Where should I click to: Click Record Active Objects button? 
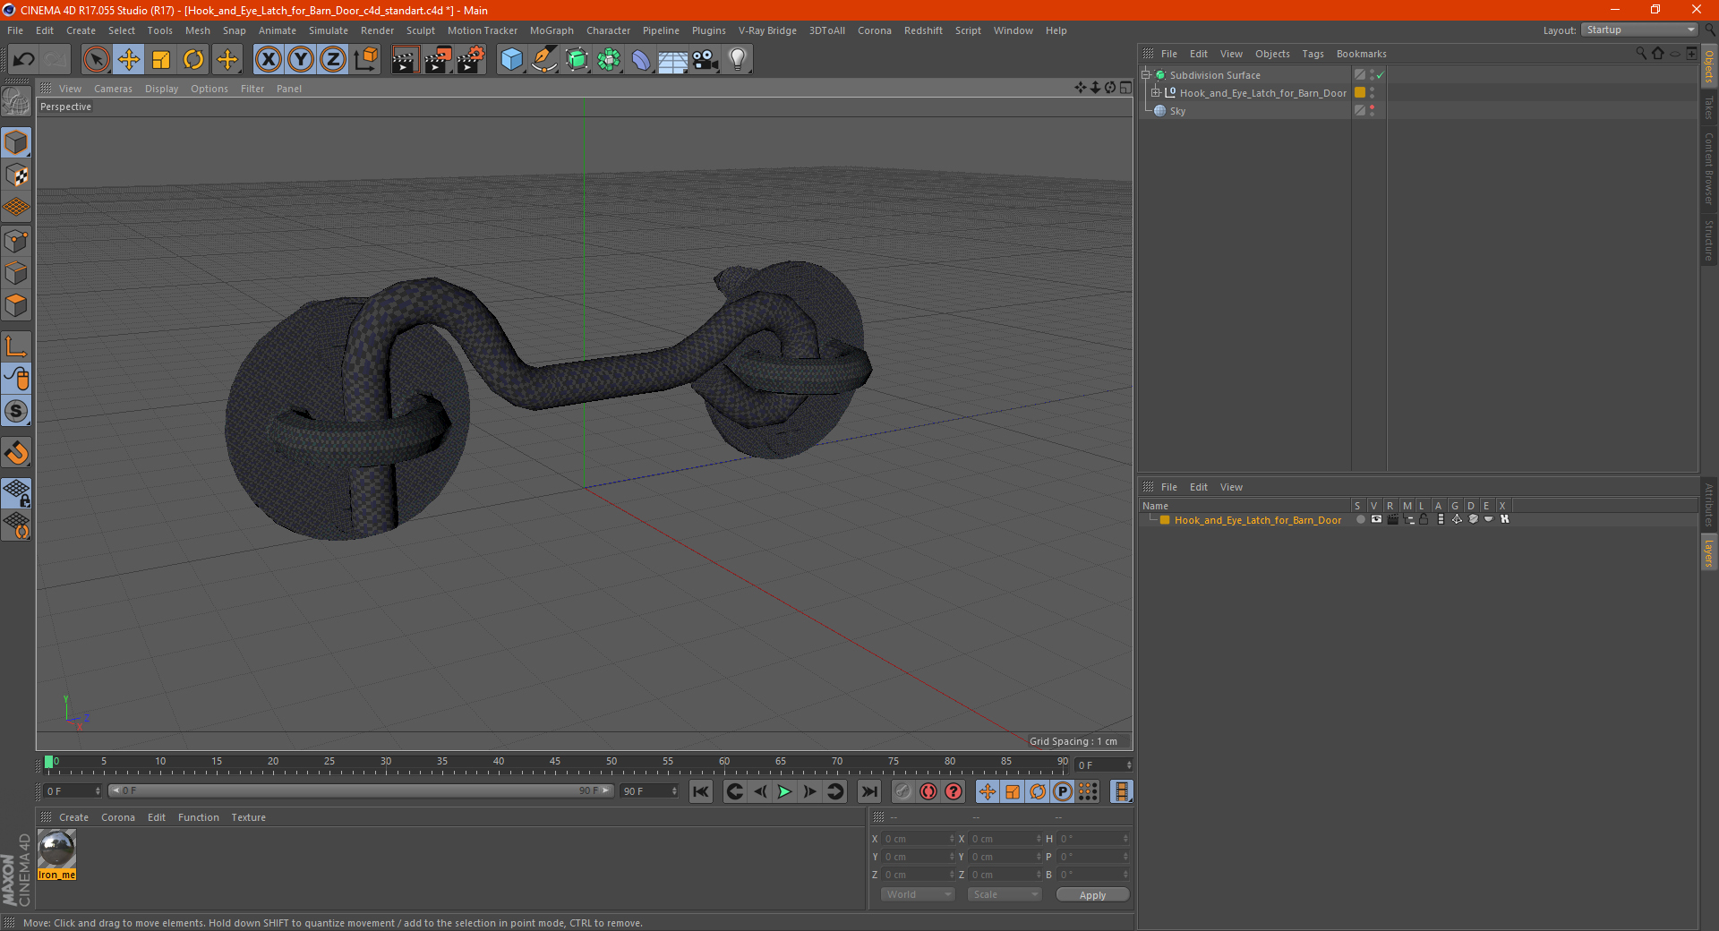point(903,791)
